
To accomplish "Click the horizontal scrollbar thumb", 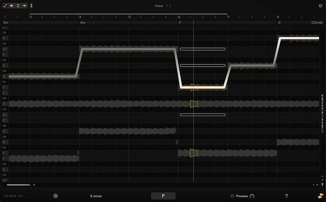I will [18, 185].
